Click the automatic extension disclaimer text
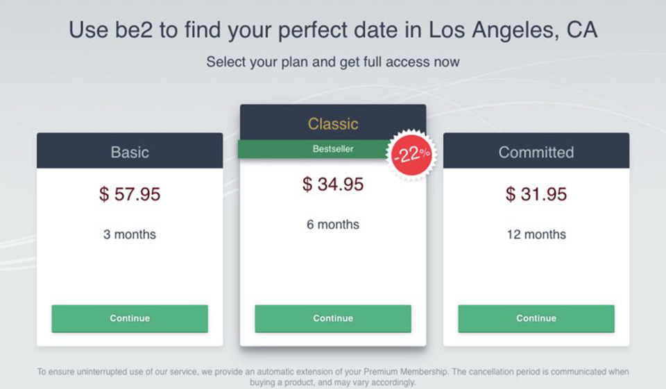 point(333,377)
